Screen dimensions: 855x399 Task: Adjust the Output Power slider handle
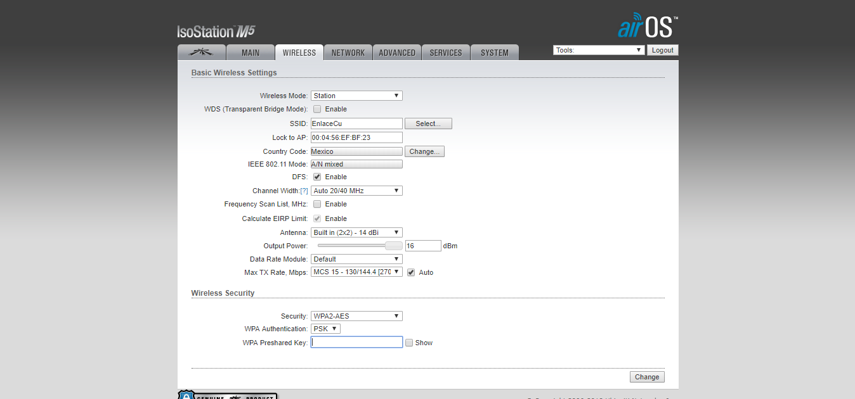pyautogui.click(x=394, y=246)
